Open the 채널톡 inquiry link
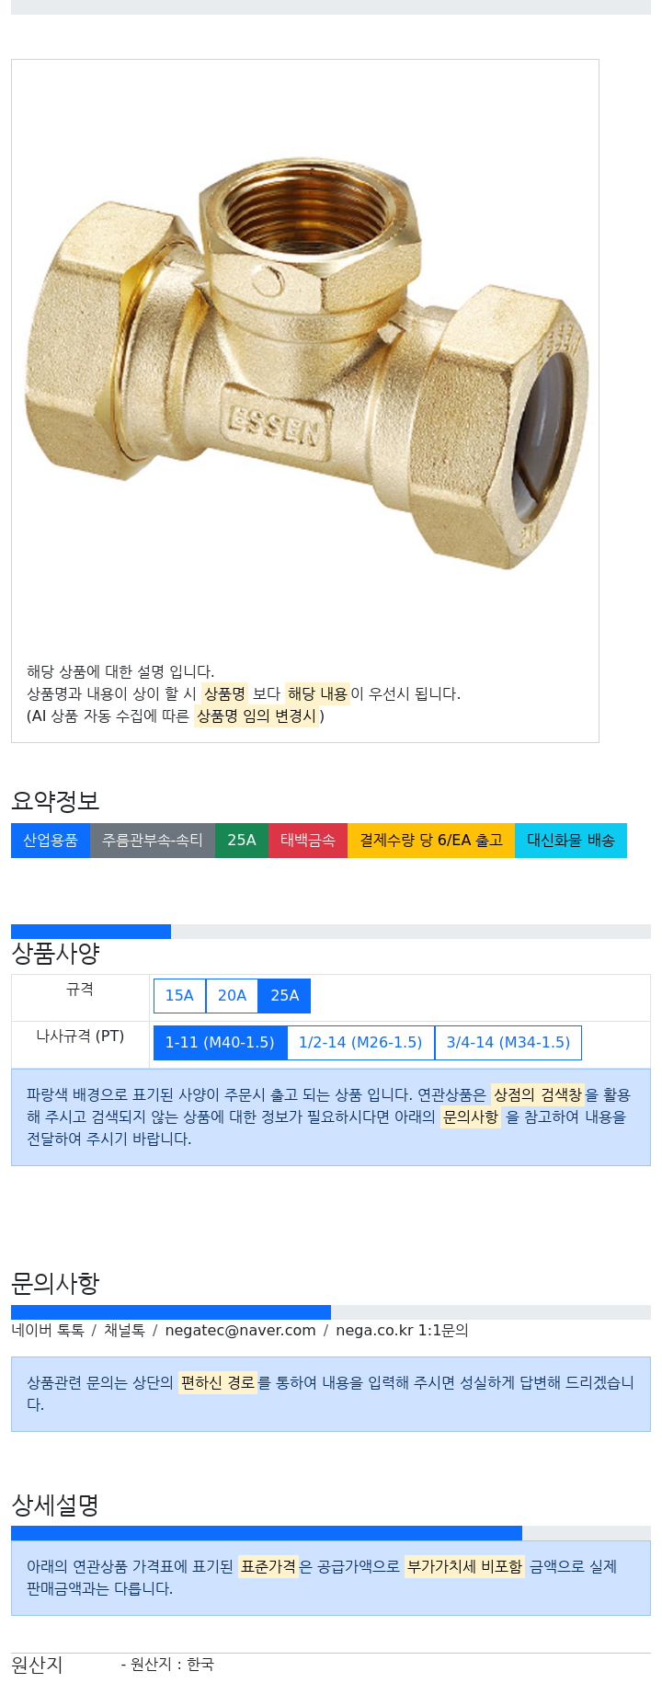 coord(124,1331)
